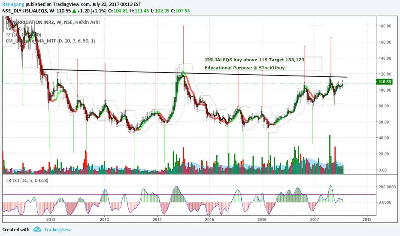This screenshot has height=236, width=400.
Task: Click the O:104.81 open value
Action: tap(118, 11)
